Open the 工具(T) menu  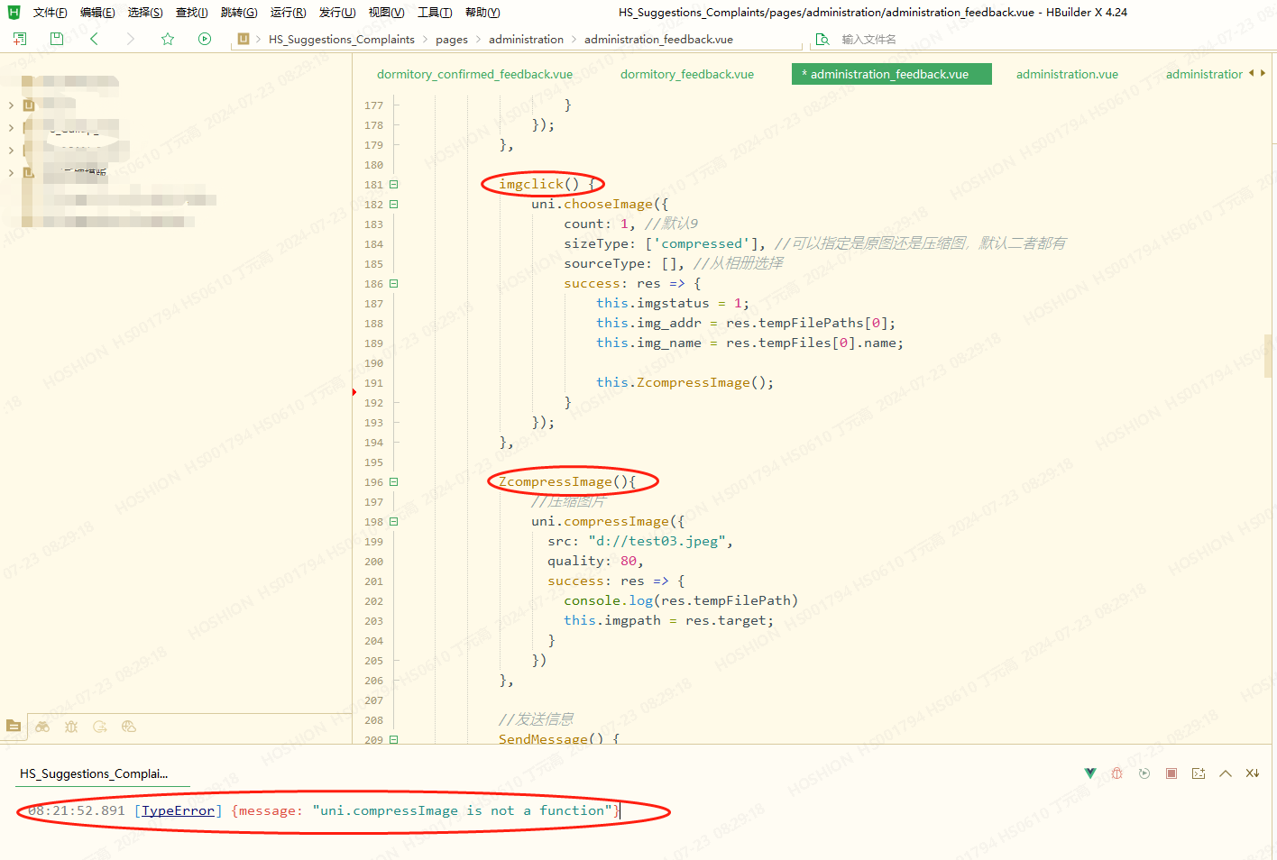pos(435,13)
